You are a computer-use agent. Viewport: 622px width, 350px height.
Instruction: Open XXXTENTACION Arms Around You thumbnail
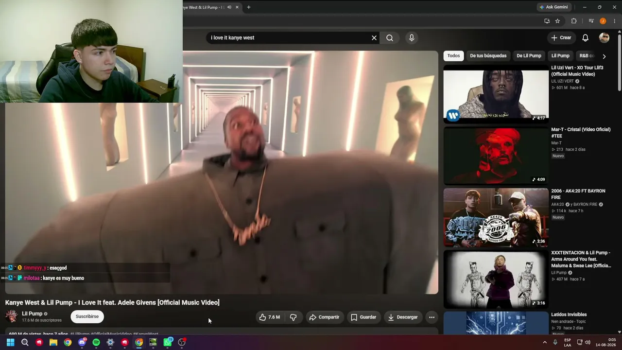tap(496, 279)
